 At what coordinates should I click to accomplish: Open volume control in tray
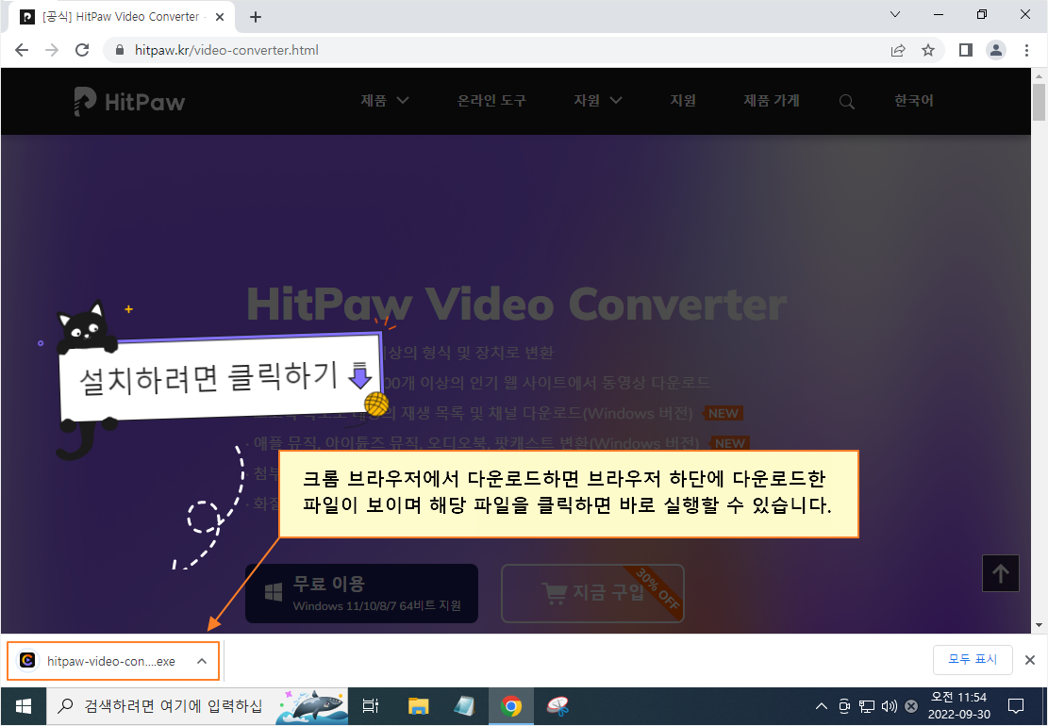point(889,706)
